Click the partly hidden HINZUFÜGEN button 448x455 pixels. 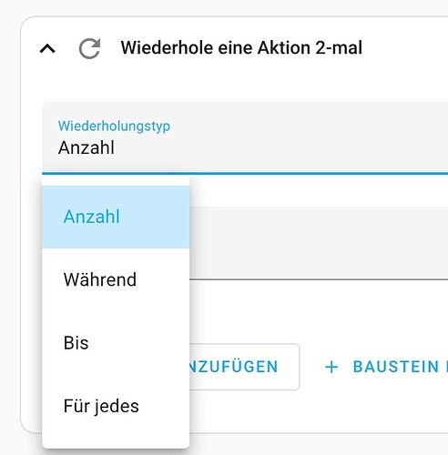point(244,367)
